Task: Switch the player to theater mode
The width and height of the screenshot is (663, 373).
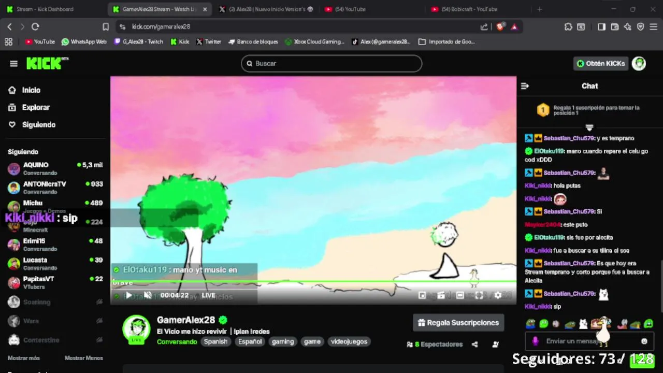Action: 460,295
